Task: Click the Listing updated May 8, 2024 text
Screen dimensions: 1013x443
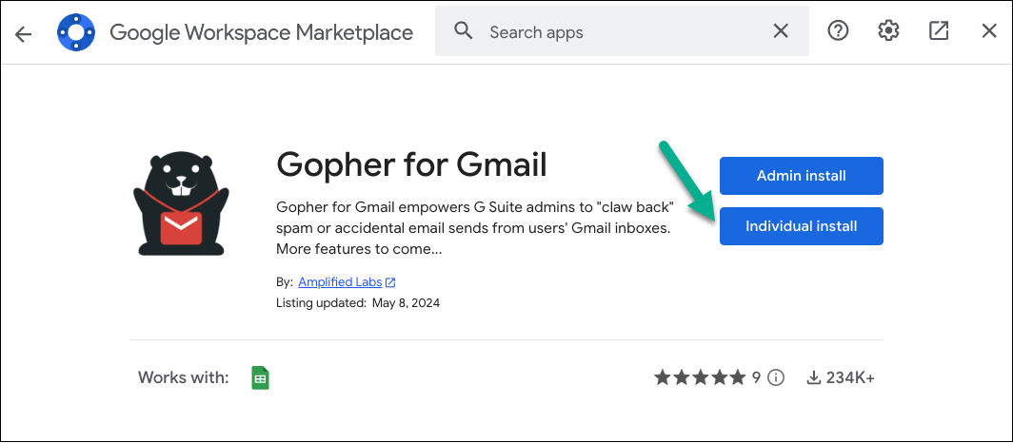Action: [x=357, y=302]
